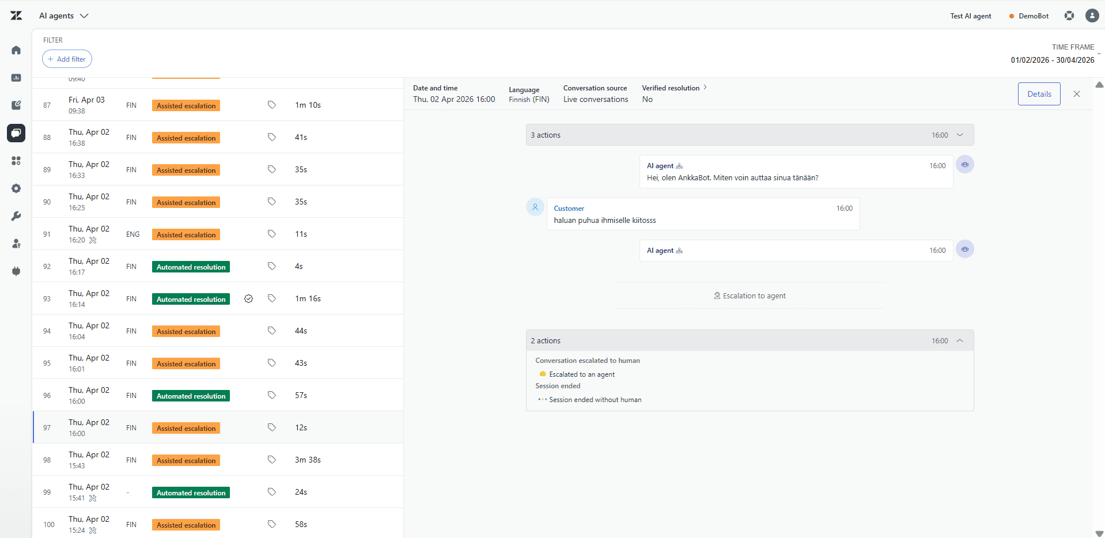
Task: Open the analytics bar-chart sidebar icon
Action: (x=16, y=78)
